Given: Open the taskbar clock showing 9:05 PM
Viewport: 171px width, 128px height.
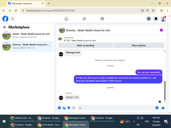Looking at the screenshot, I should click(156, 122).
